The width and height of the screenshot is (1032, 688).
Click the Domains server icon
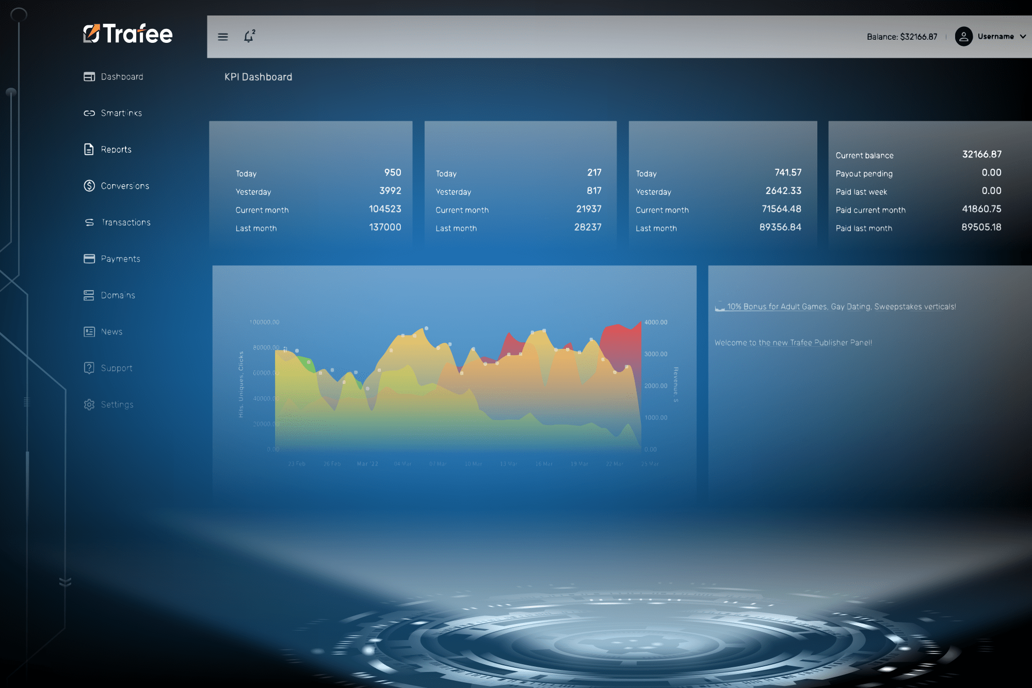pyautogui.click(x=89, y=295)
